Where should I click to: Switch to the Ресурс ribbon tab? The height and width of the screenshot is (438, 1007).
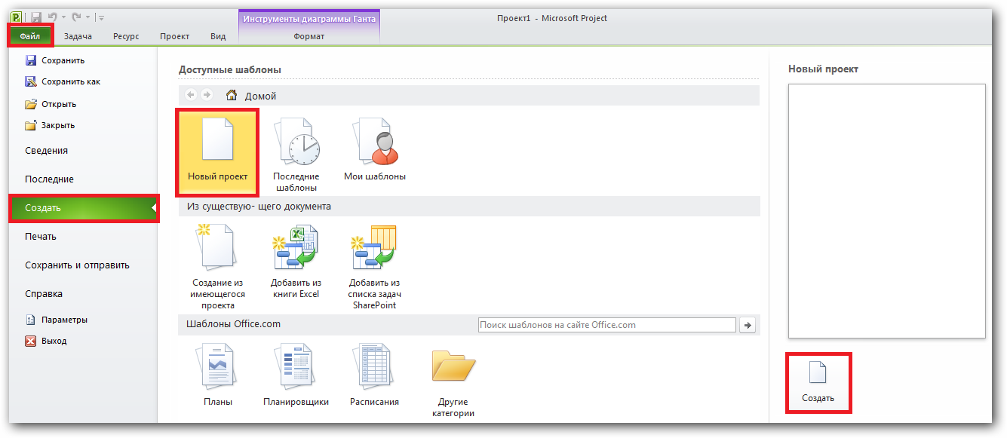tap(126, 35)
